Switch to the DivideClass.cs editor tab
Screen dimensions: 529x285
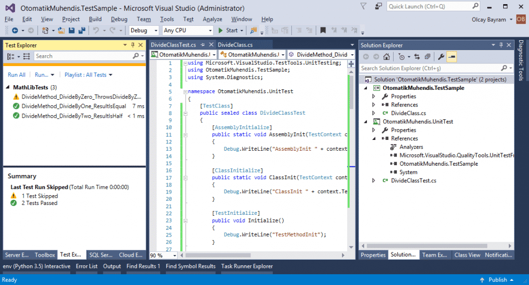[235, 45]
